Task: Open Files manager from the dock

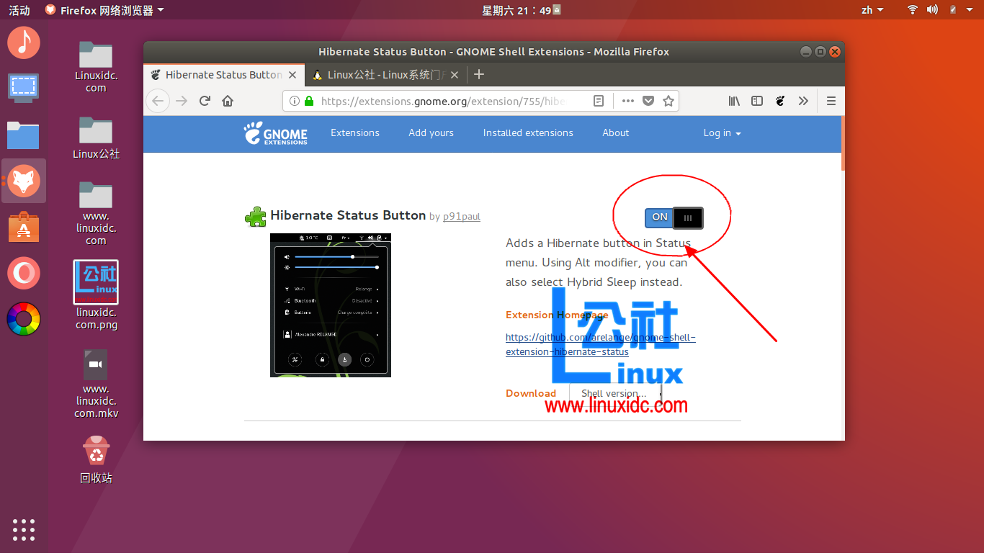Action: 24,135
